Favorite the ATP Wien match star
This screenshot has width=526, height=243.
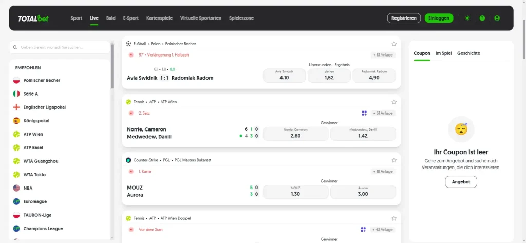(x=394, y=102)
